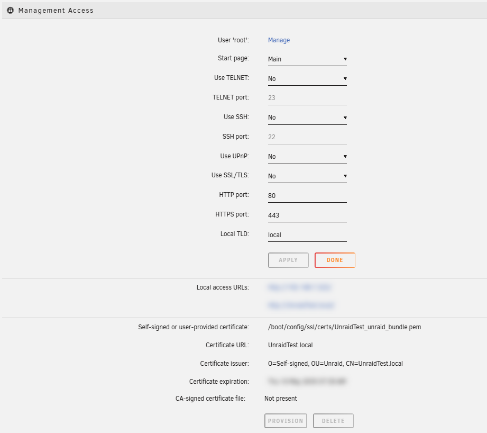Expand the Use TELNET dropdown
The width and height of the screenshot is (487, 433).
coord(307,78)
